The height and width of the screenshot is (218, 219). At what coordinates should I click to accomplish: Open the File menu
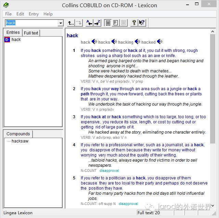[8, 14]
